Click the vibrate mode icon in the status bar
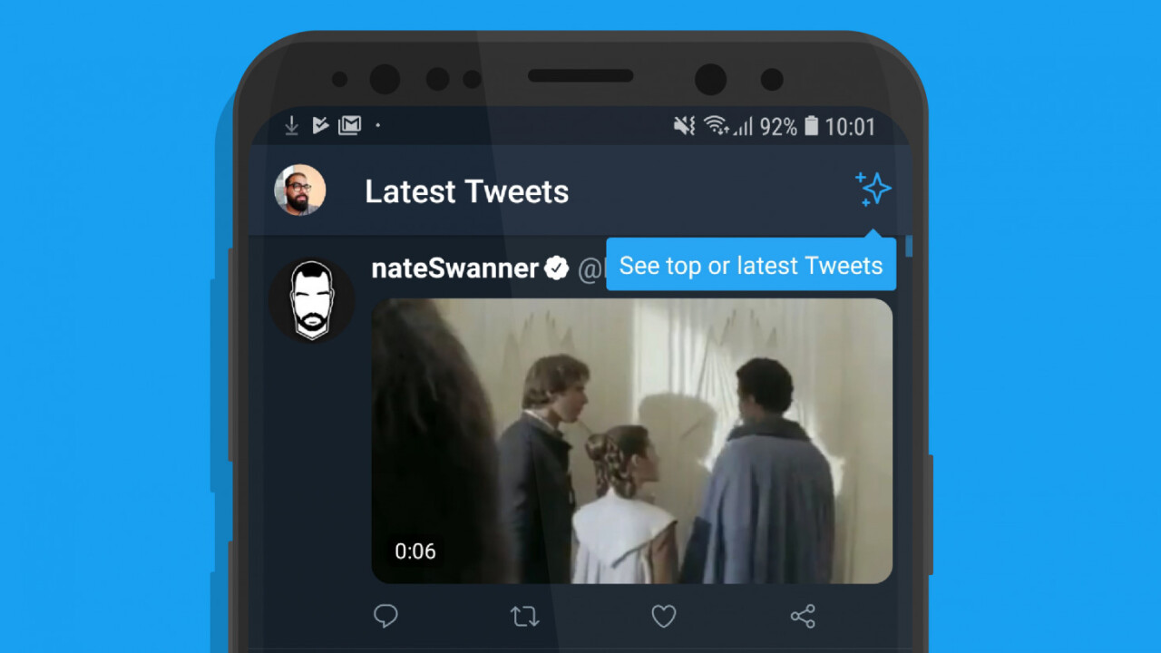This screenshot has height=653, width=1161. [683, 125]
